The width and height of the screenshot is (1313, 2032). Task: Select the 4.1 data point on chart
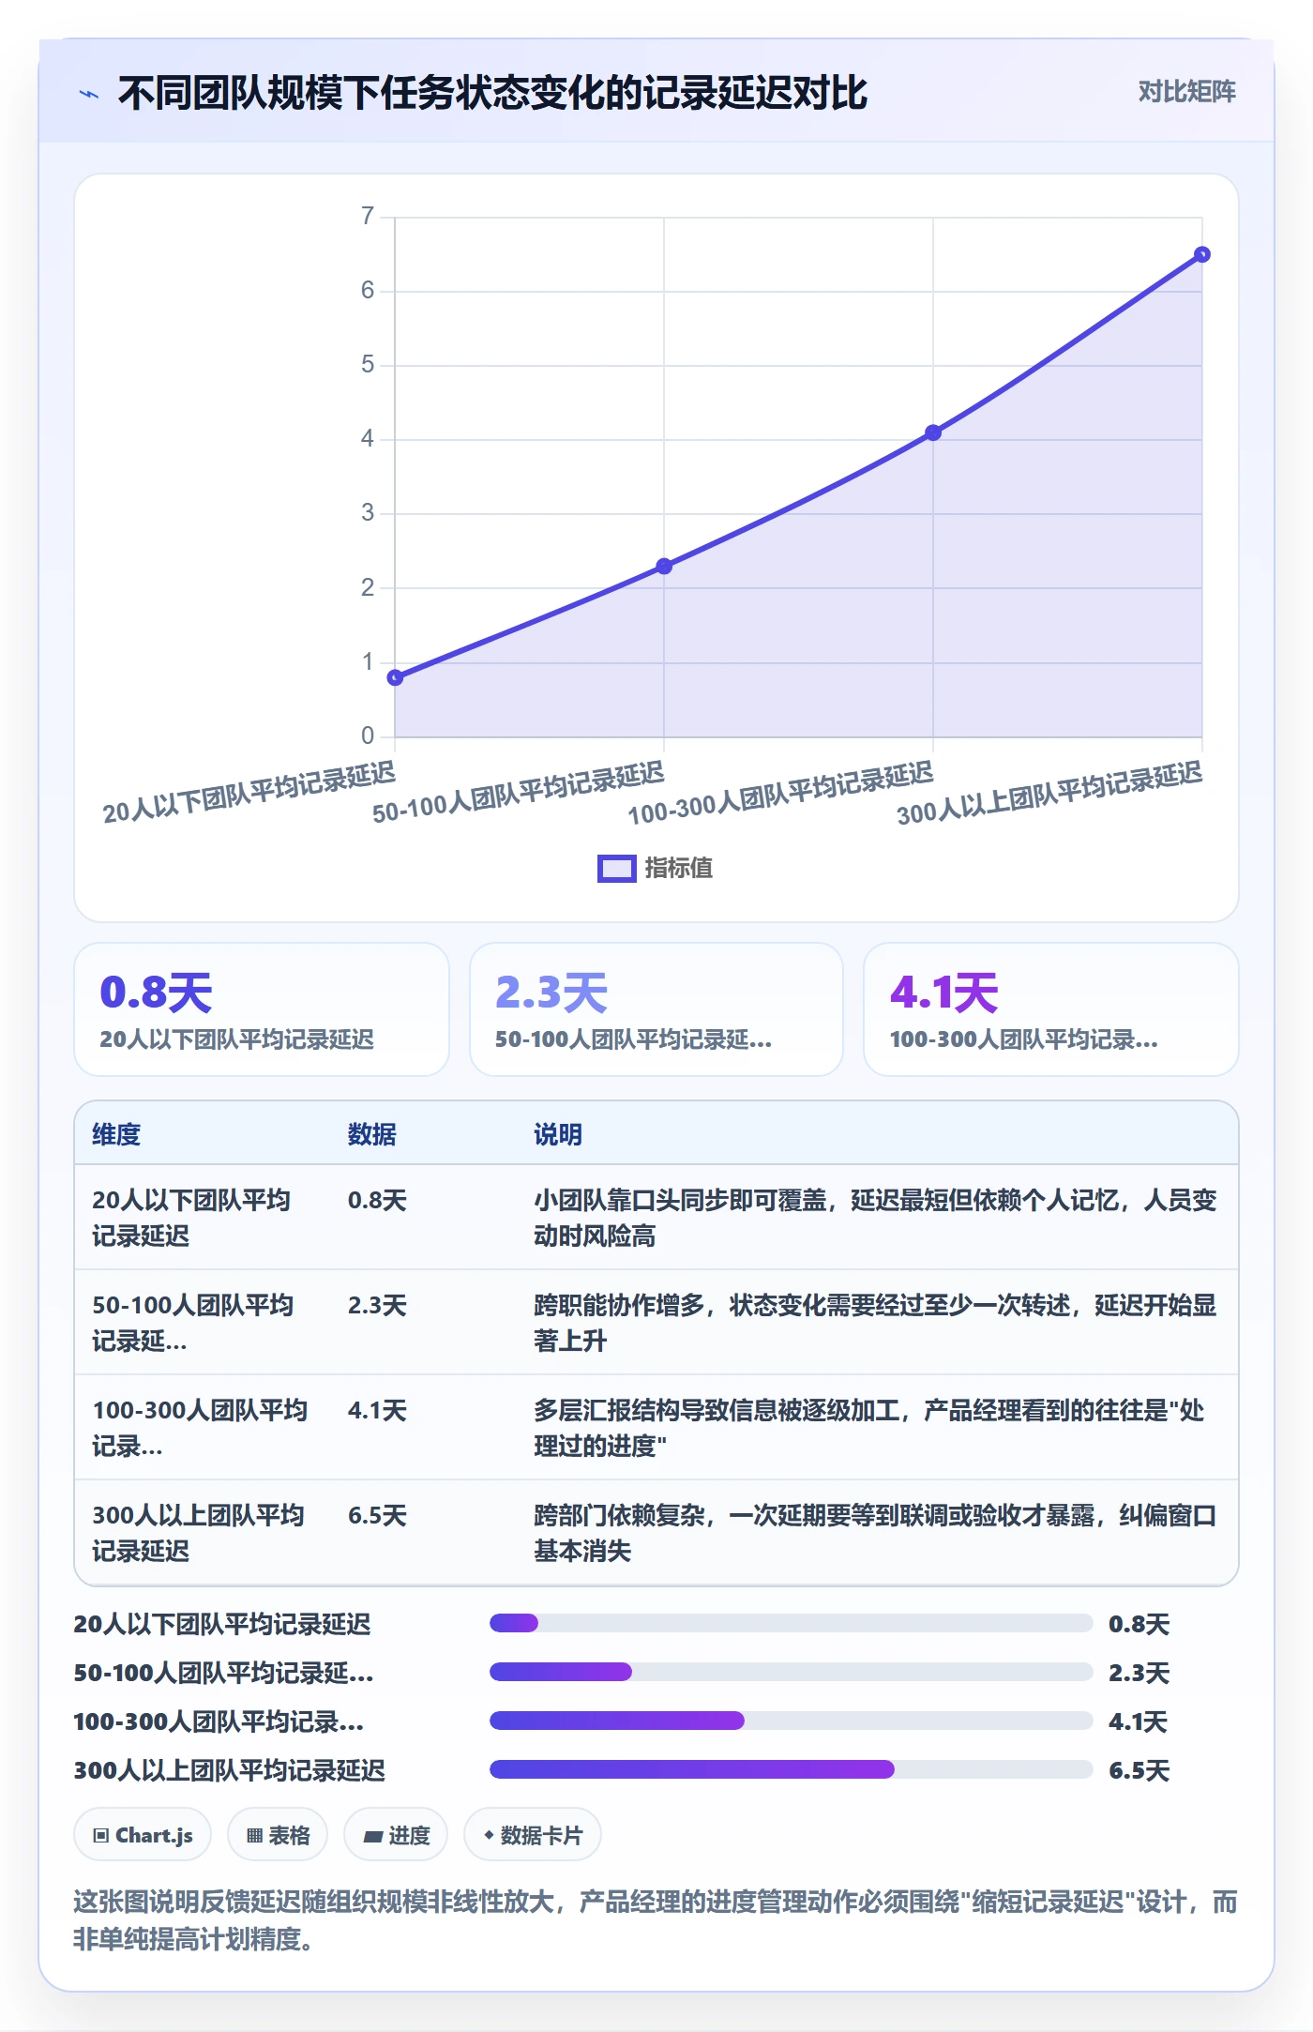tap(933, 432)
